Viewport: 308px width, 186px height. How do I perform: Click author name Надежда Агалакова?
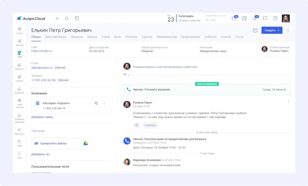click(147, 160)
